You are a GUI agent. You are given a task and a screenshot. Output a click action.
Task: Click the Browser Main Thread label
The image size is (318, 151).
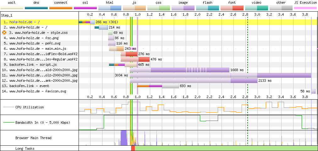(33, 138)
